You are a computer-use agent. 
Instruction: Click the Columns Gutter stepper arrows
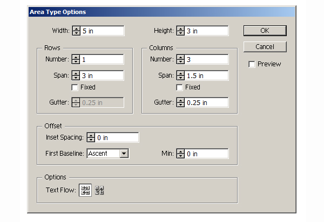pos(180,102)
